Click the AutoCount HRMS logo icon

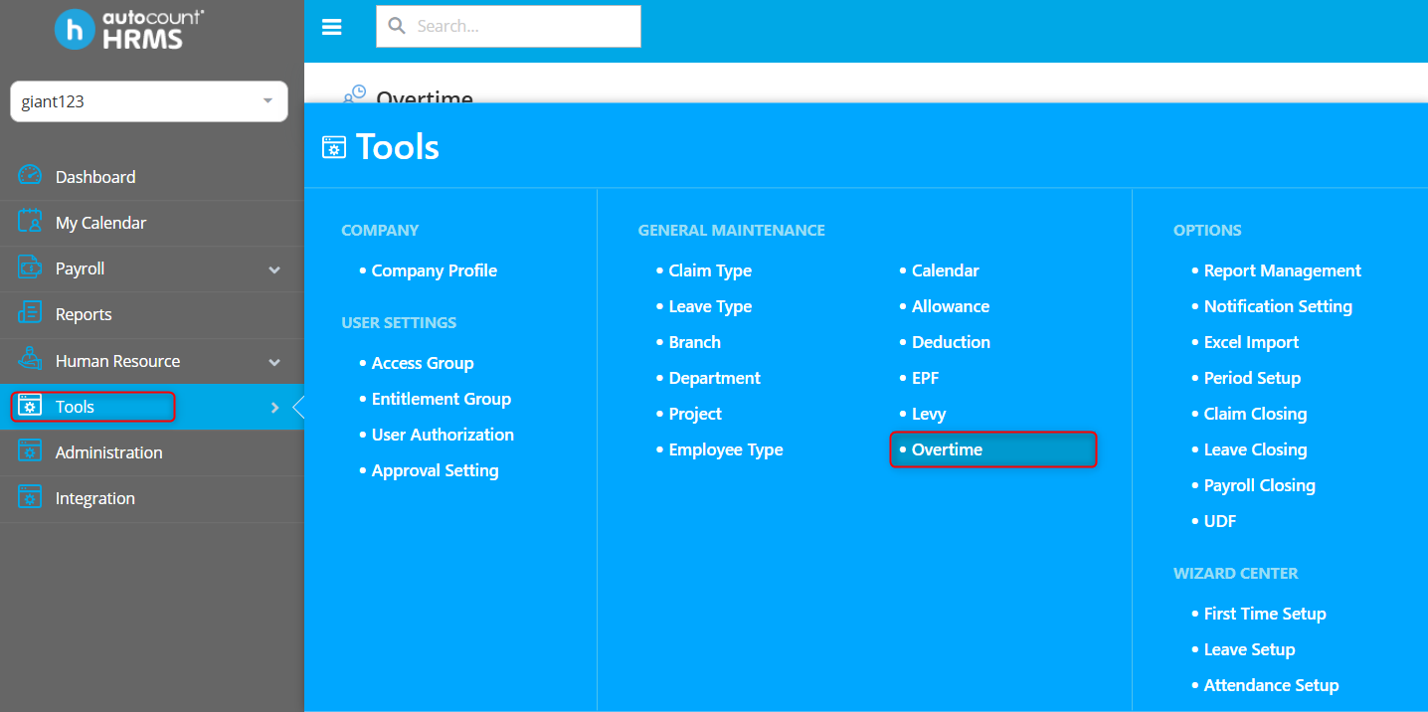[75, 29]
